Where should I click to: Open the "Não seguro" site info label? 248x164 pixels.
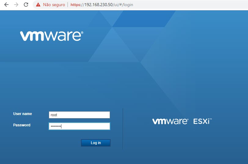(x=54, y=5)
